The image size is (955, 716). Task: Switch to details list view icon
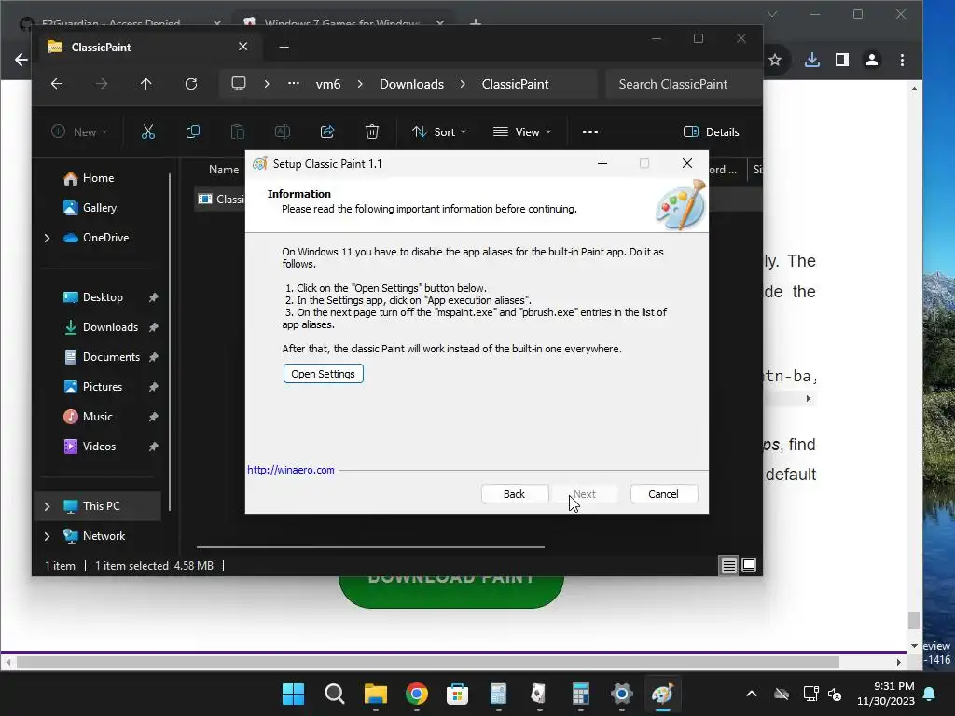tap(728, 566)
